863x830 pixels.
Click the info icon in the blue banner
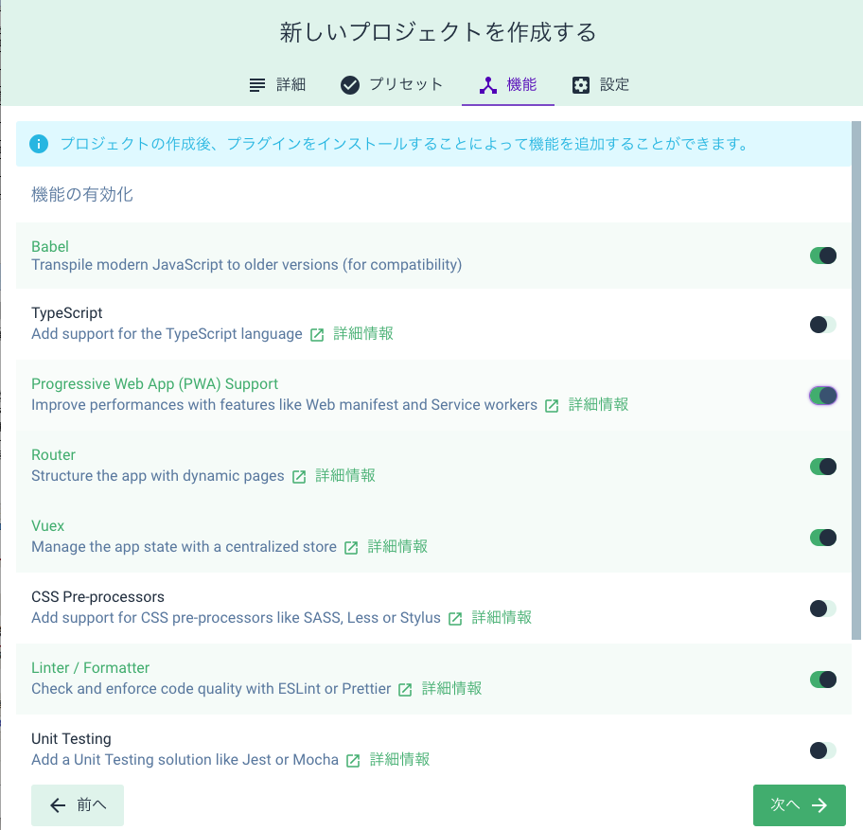pyautogui.click(x=37, y=144)
